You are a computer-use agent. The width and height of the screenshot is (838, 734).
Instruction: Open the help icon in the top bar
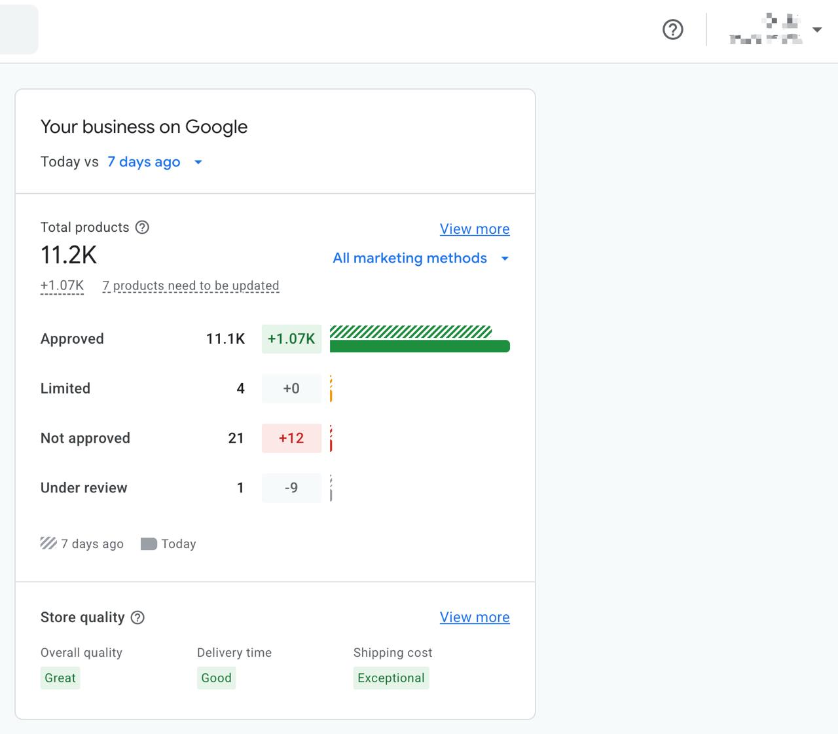pos(673,29)
